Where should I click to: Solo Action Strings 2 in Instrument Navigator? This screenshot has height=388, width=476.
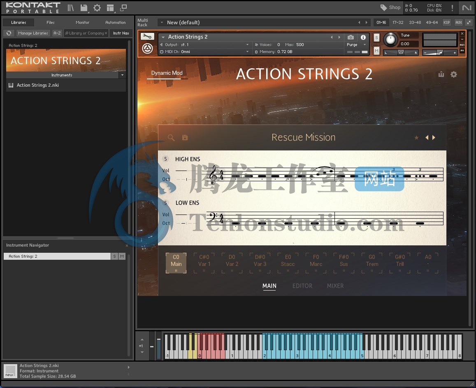click(114, 256)
